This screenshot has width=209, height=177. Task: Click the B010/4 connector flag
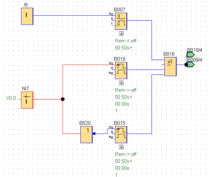coord(191,54)
